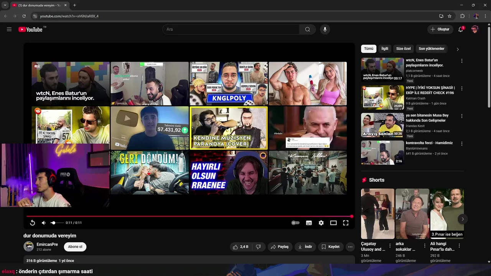Dislike the video
The image size is (491, 276).
(x=259, y=247)
